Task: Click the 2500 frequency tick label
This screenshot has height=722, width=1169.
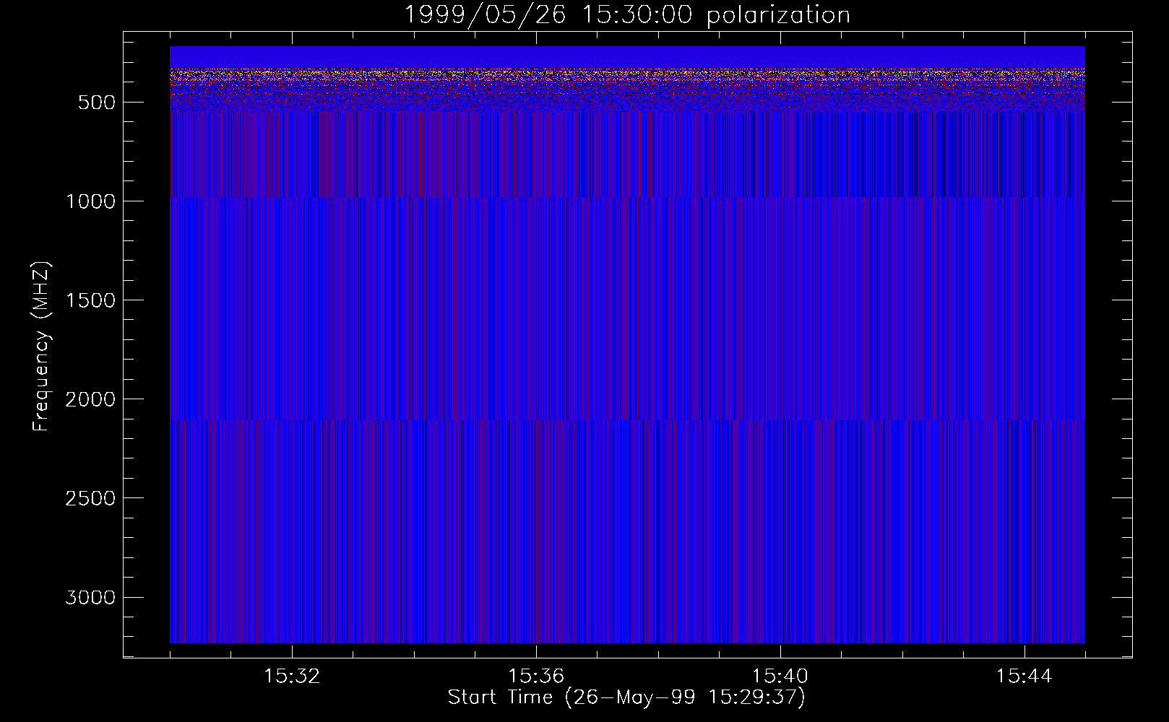Action: click(90, 498)
